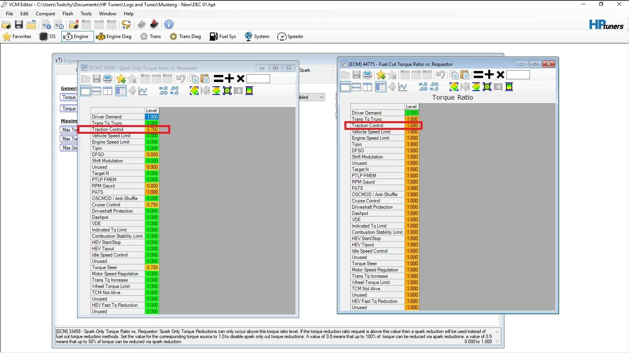Select Traction Control 1.000 cell in Fuel Cut table

point(412,126)
